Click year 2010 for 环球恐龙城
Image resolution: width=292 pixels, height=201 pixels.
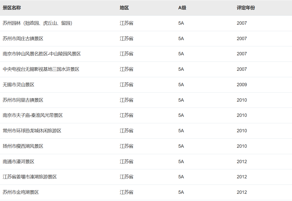[x=242, y=131]
